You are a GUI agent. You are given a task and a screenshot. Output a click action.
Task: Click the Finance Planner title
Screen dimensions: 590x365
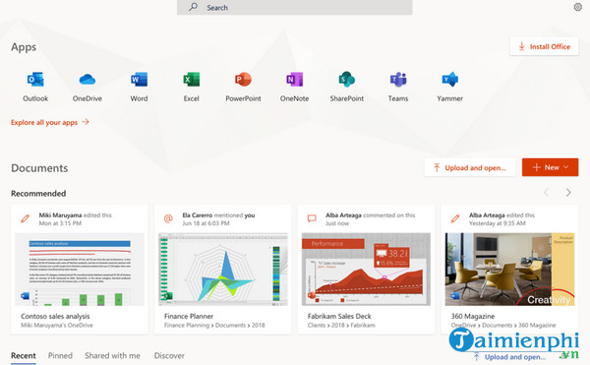(x=189, y=316)
